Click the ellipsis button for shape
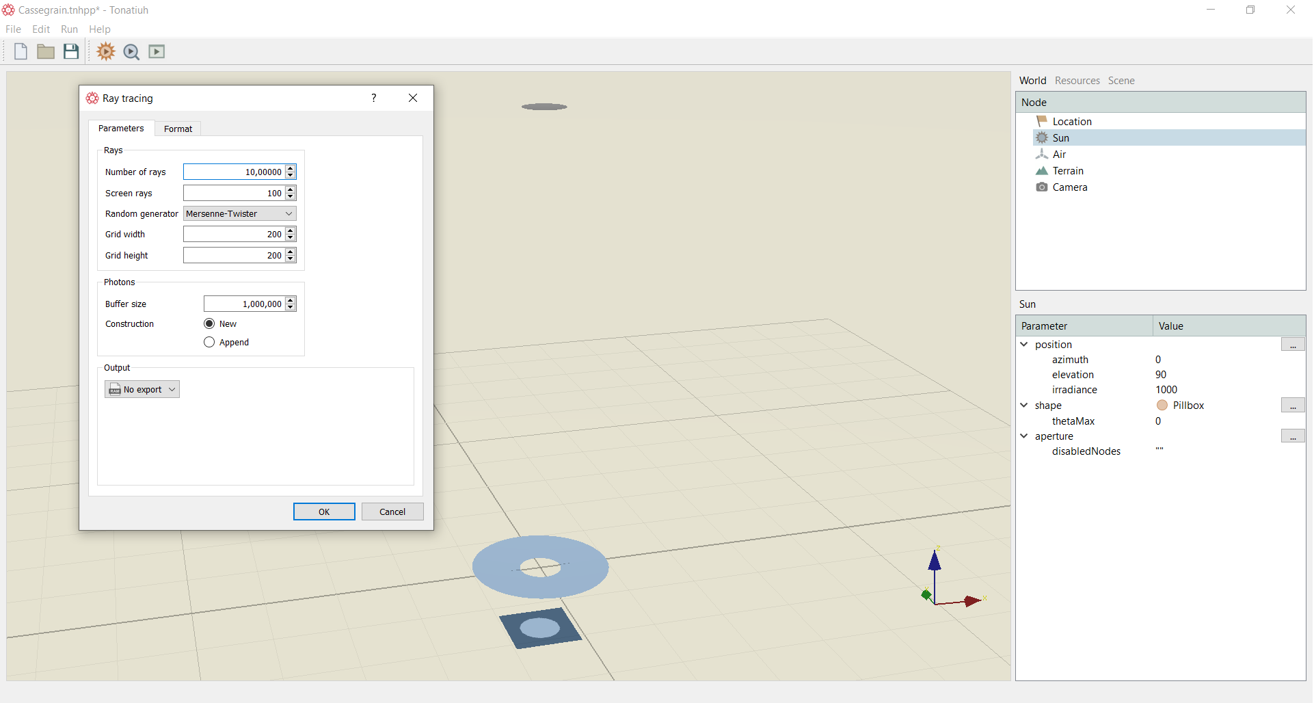Viewport: 1314px width, 703px height. click(x=1293, y=405)
